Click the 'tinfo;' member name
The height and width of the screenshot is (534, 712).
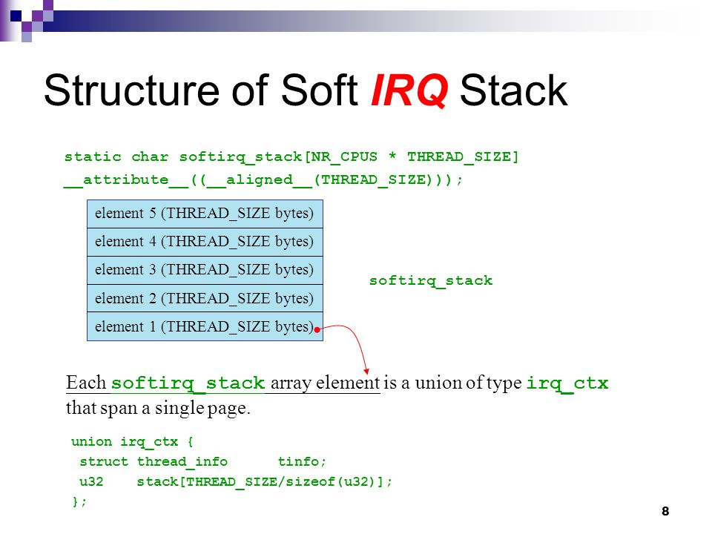(302, 461)
